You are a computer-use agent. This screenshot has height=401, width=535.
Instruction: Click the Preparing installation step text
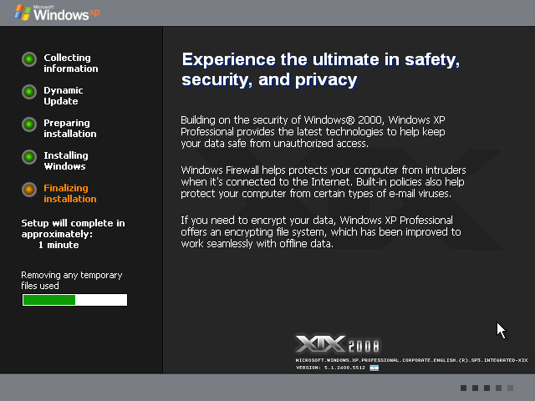pos(69,128)
